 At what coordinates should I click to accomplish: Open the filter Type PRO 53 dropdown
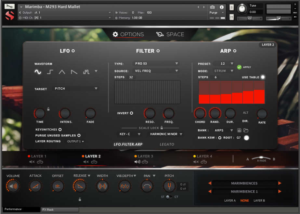pyautogui.click(x=157, y=64)
